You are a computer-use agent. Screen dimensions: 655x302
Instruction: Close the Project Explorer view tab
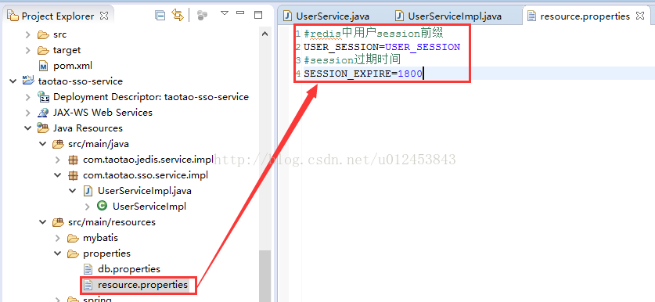coord(104,16)
